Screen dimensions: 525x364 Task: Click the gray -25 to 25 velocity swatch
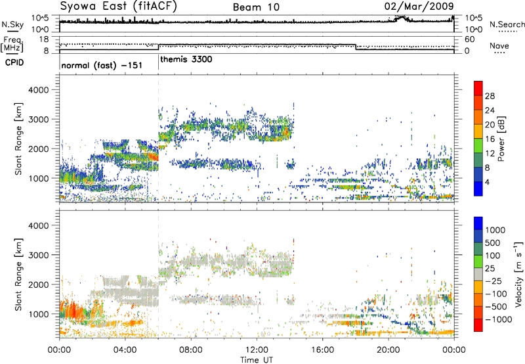tap(478, 274)
